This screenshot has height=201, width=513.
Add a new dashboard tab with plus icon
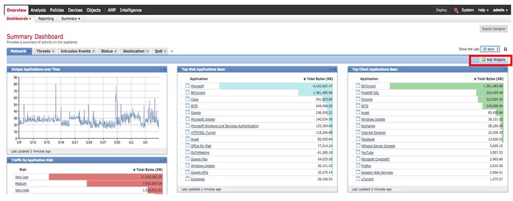coord(172,51)
